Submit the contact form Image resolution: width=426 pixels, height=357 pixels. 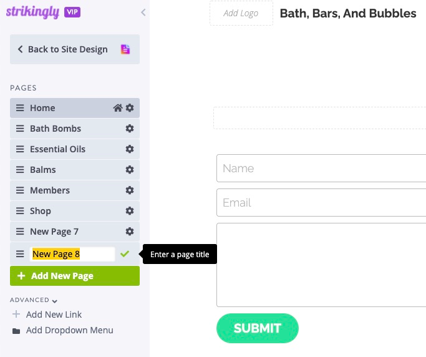pos(258,328)
